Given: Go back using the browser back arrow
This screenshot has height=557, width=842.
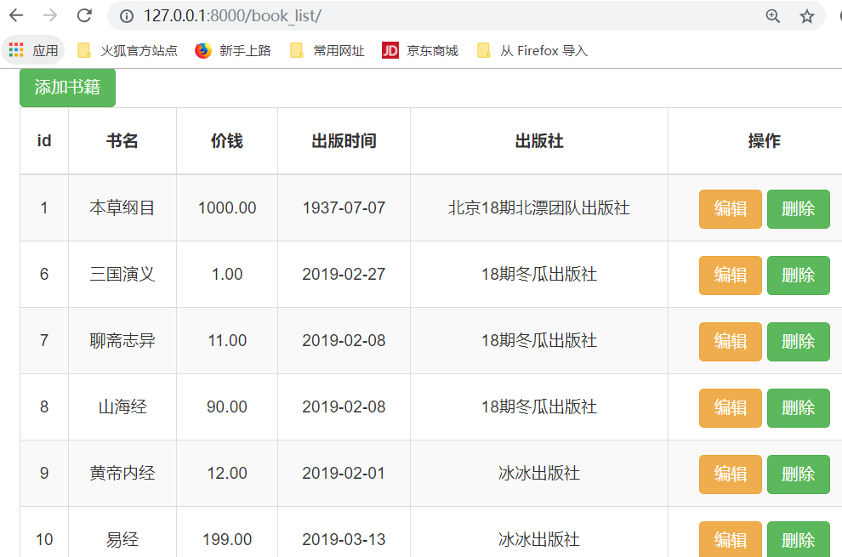Looking at the screenshot, I should point(16,15).
